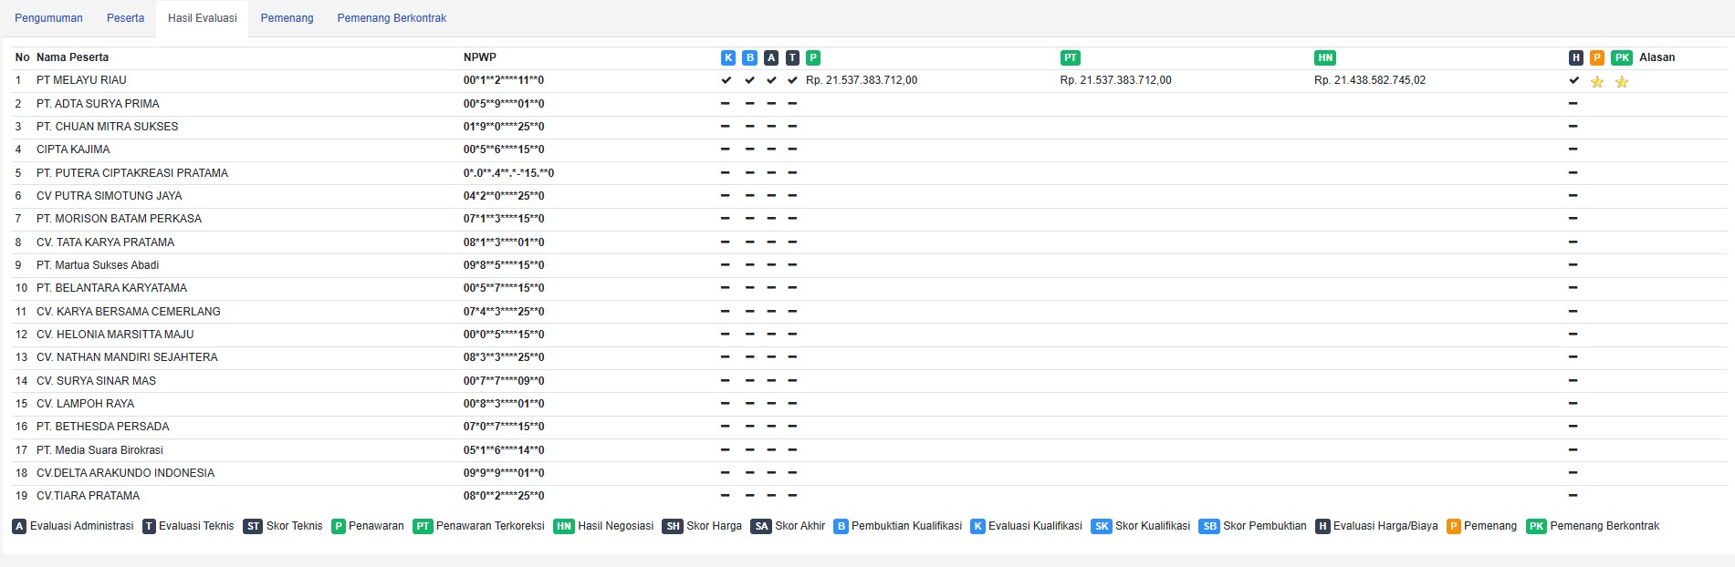Click the PK badge beside the Alasan header

pos(1621,57)
